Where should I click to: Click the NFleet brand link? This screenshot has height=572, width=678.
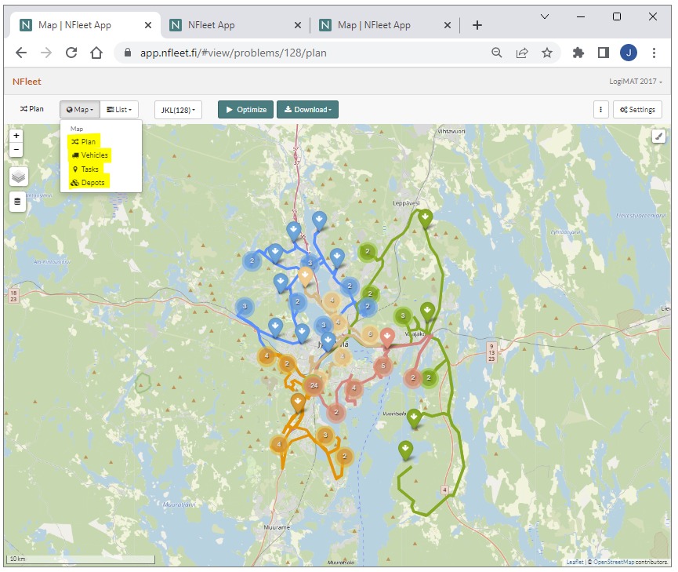pos(27,82)
